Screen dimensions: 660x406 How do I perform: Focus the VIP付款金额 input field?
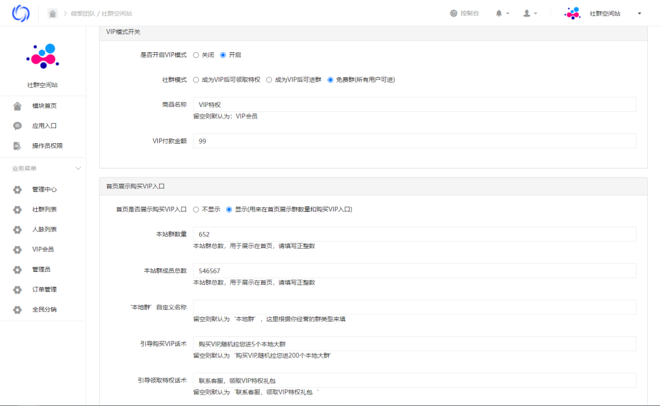coord(414,141)
